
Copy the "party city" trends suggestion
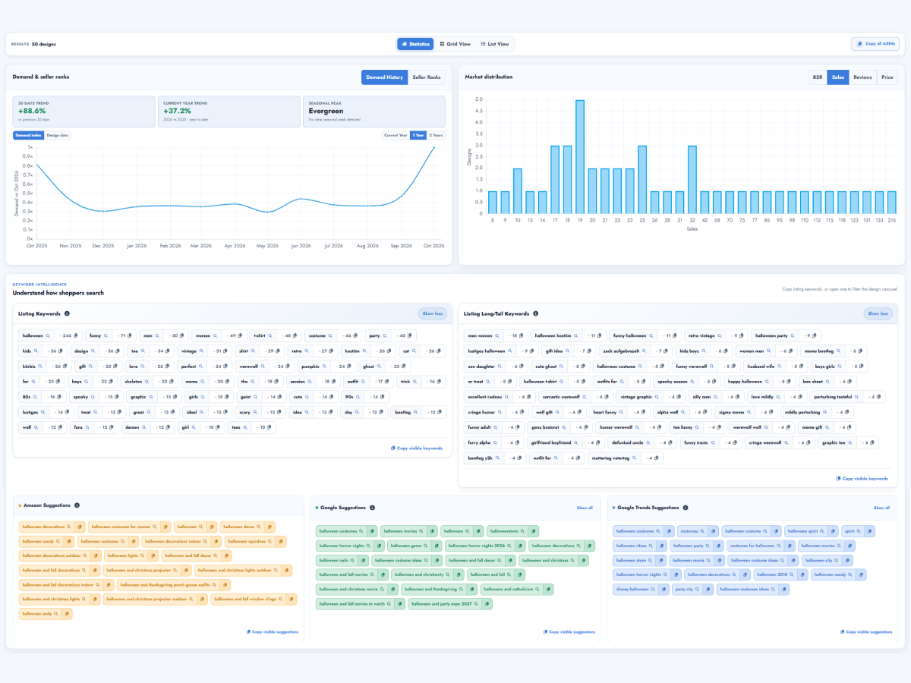click(x=709, y=589)
